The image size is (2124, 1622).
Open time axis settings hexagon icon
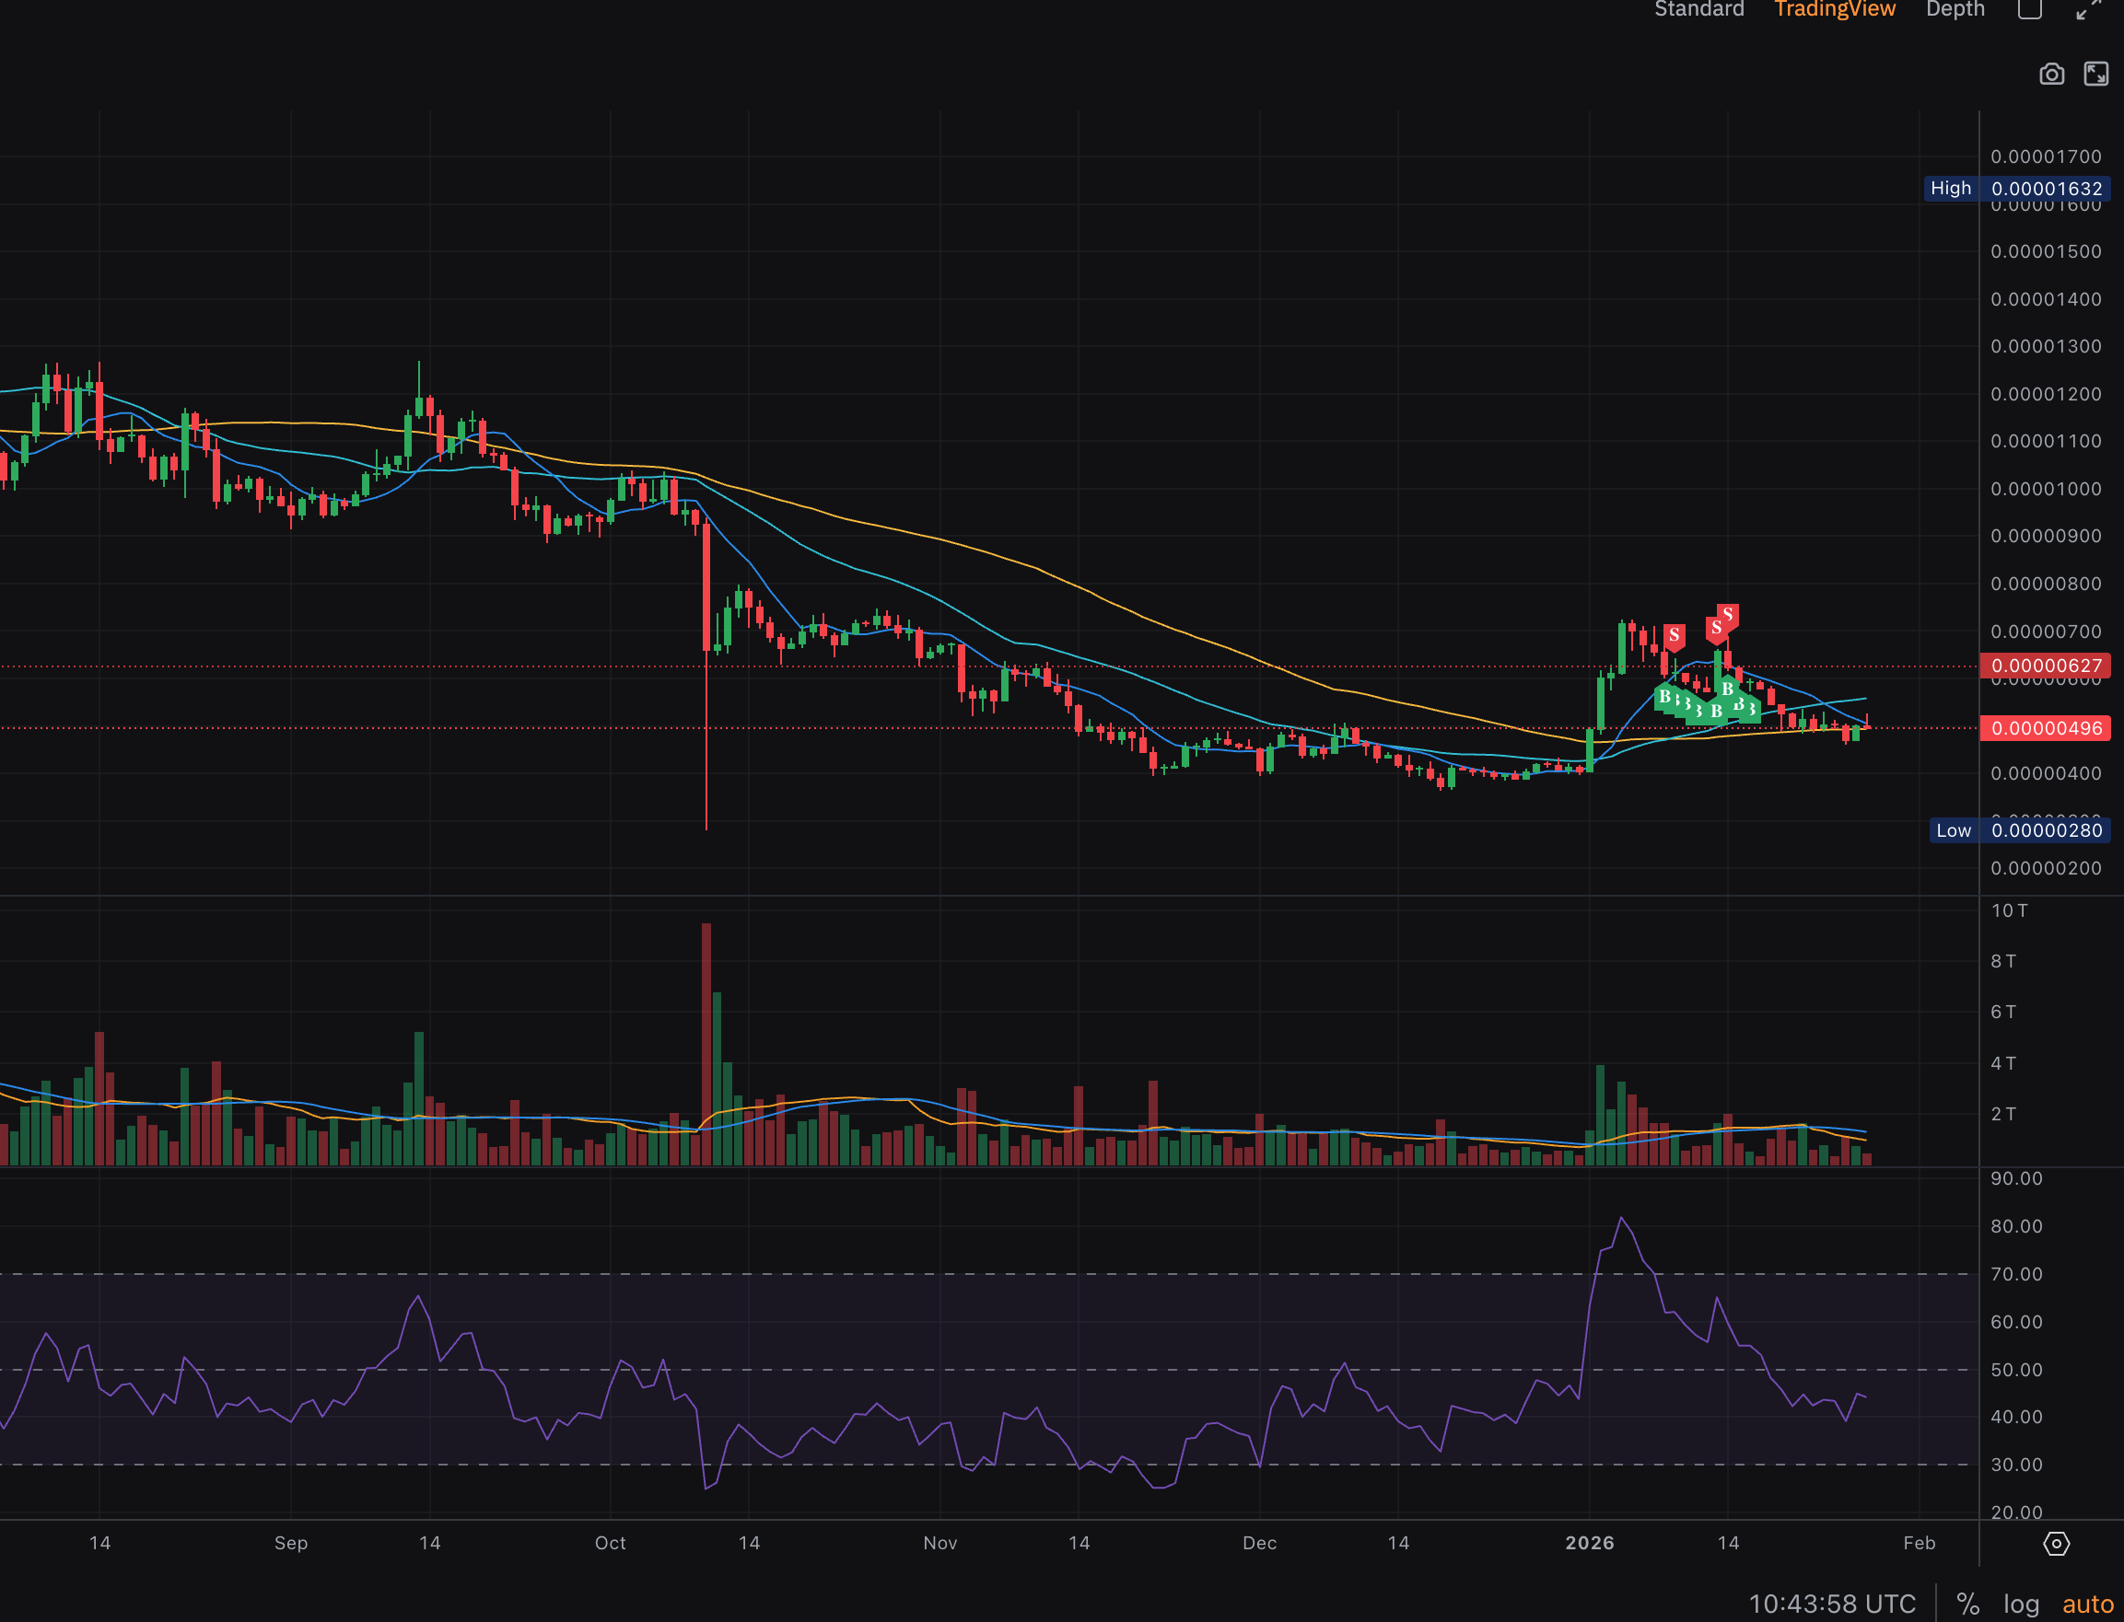point(2057,1544)
